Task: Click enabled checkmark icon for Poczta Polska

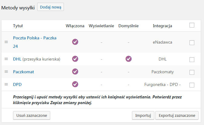Action: coord(75,42)
